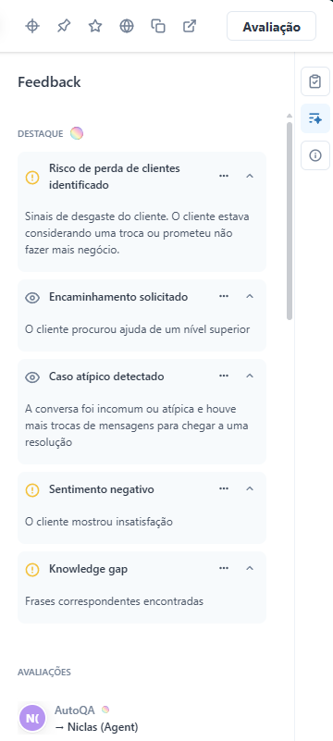The image size is (333, 741).
Task: Open the clipboard checklist sidebar icon
Action: click(x=315, y=81)
